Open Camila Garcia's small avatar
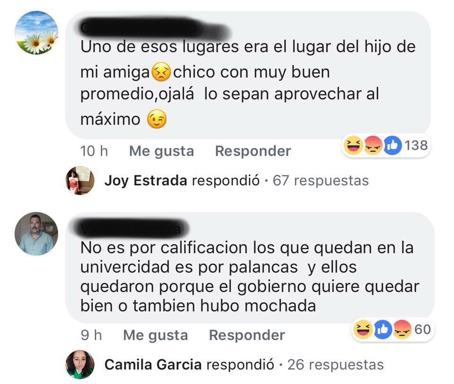 pos(80,365)
